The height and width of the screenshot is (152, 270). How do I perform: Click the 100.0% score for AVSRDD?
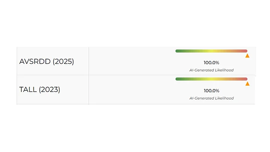pos(211,63)
